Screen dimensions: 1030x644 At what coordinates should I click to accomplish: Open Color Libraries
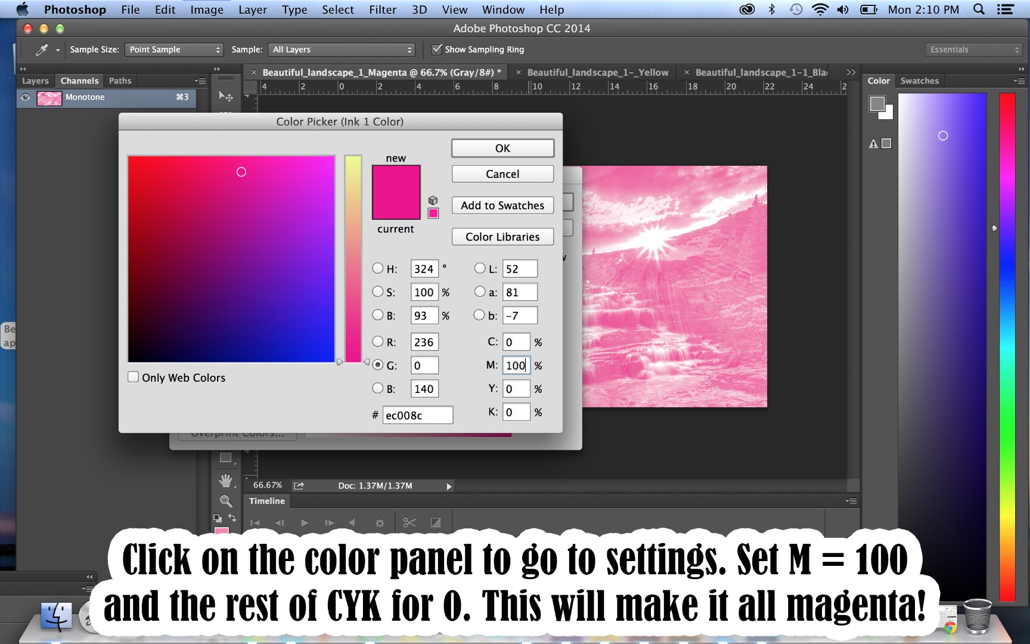coord(502,237)
